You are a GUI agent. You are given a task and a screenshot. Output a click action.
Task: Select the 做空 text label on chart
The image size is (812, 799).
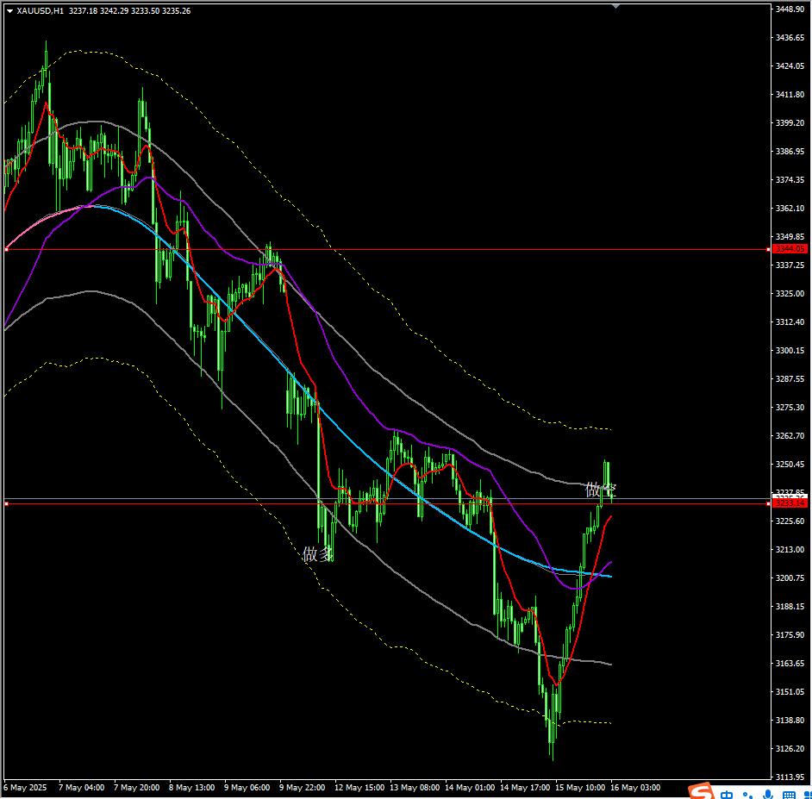point(601,490)
